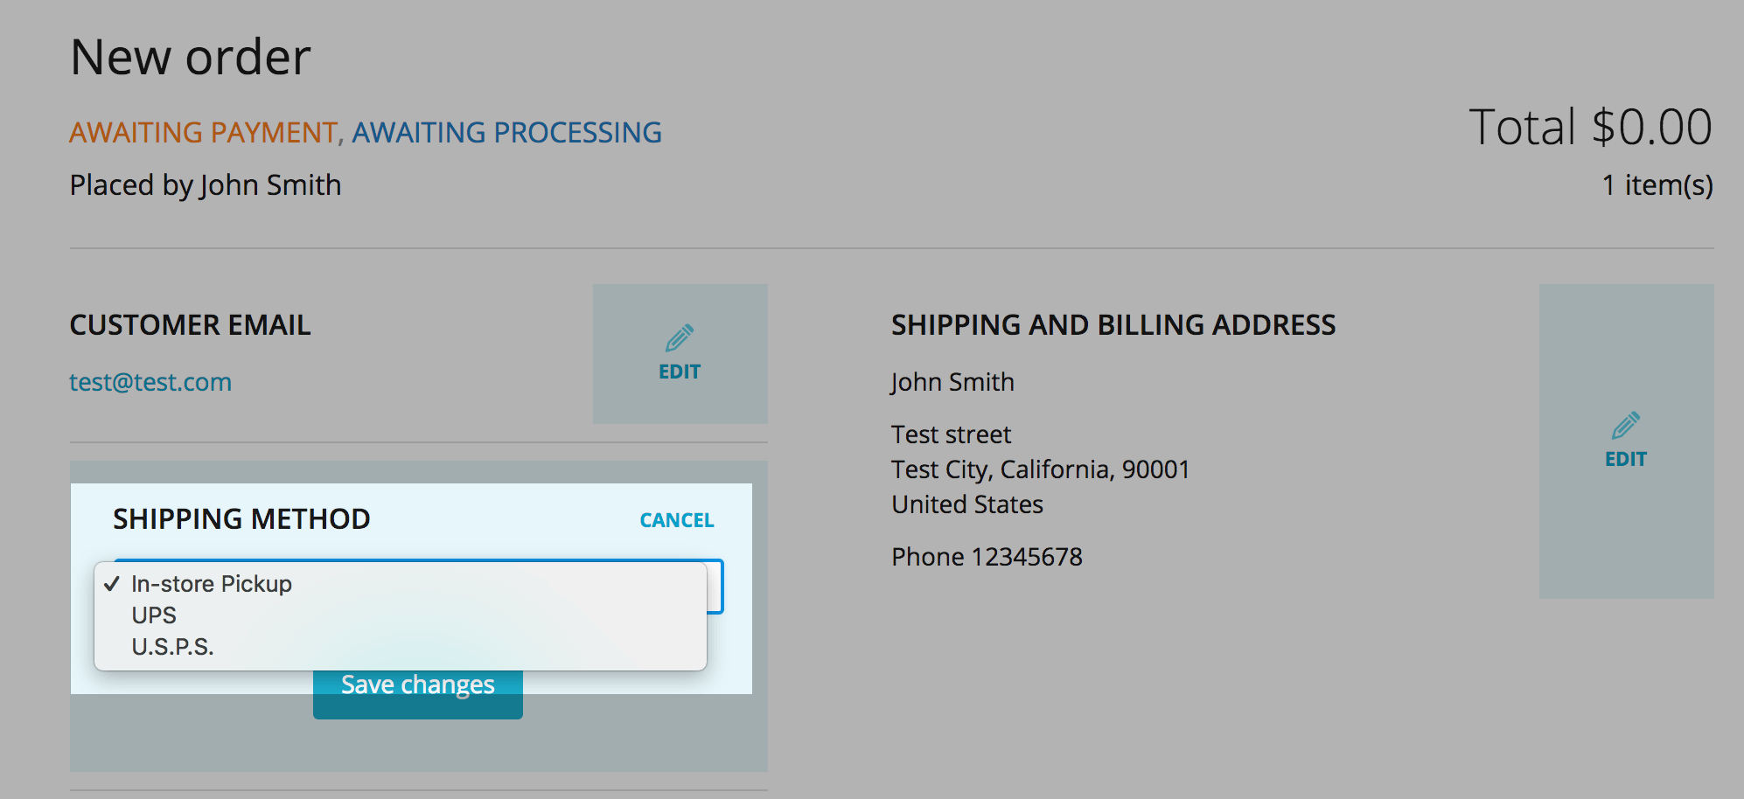Click the Phone 12345678 line

(987, 557)
